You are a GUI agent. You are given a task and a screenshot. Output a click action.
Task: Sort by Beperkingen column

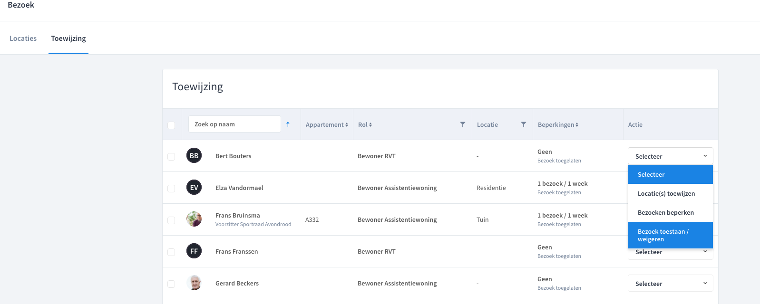[558, 125]
